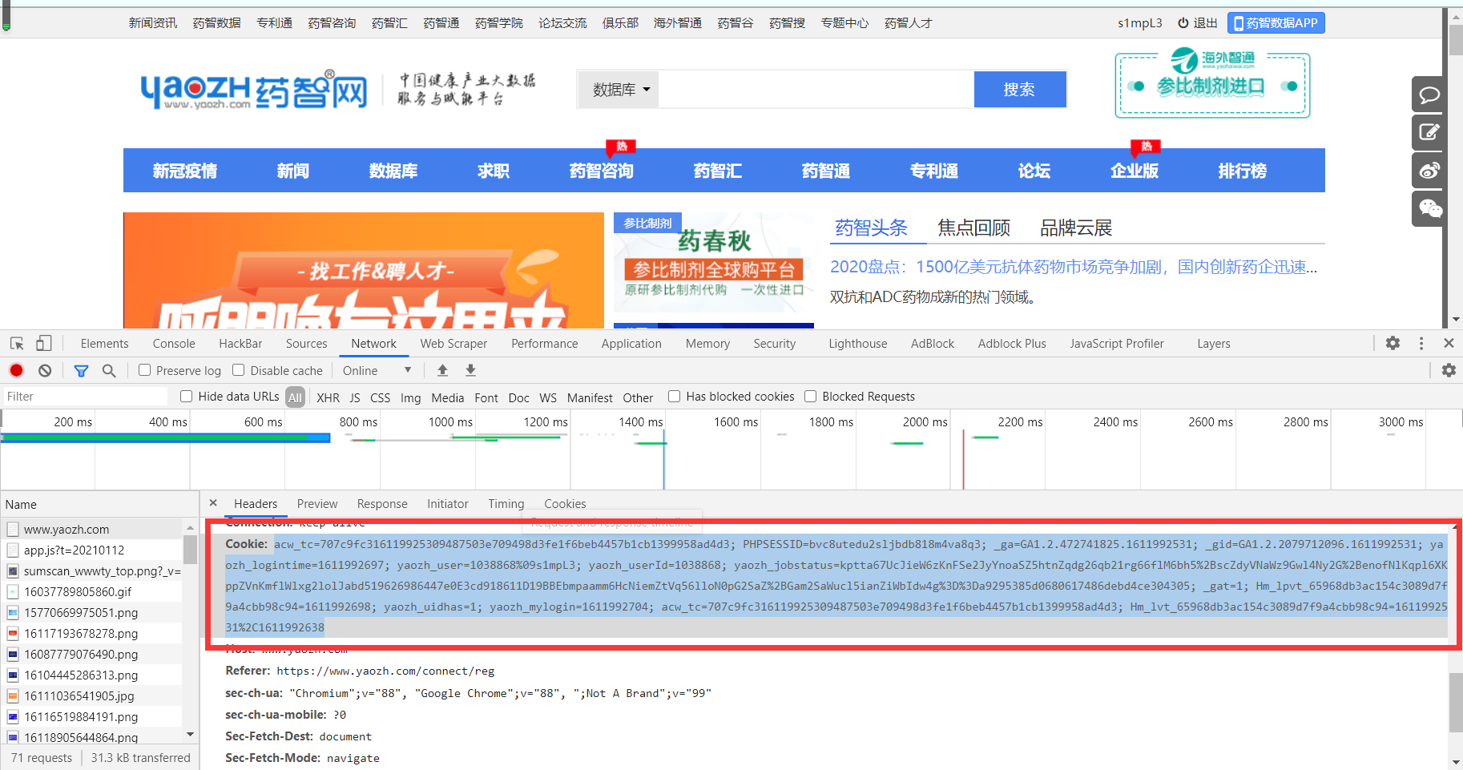
Task: Open DevTools settings gear icon
Action: click(1393, 343)
